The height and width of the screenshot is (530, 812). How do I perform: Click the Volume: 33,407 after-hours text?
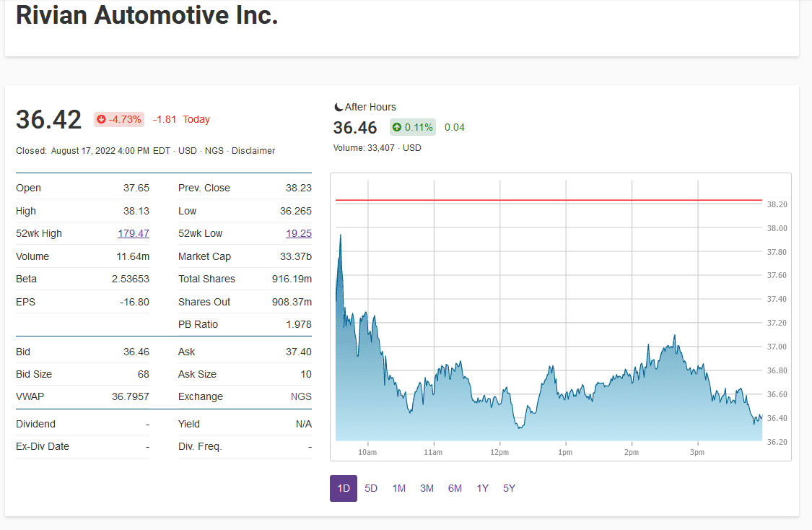[364, 147]
